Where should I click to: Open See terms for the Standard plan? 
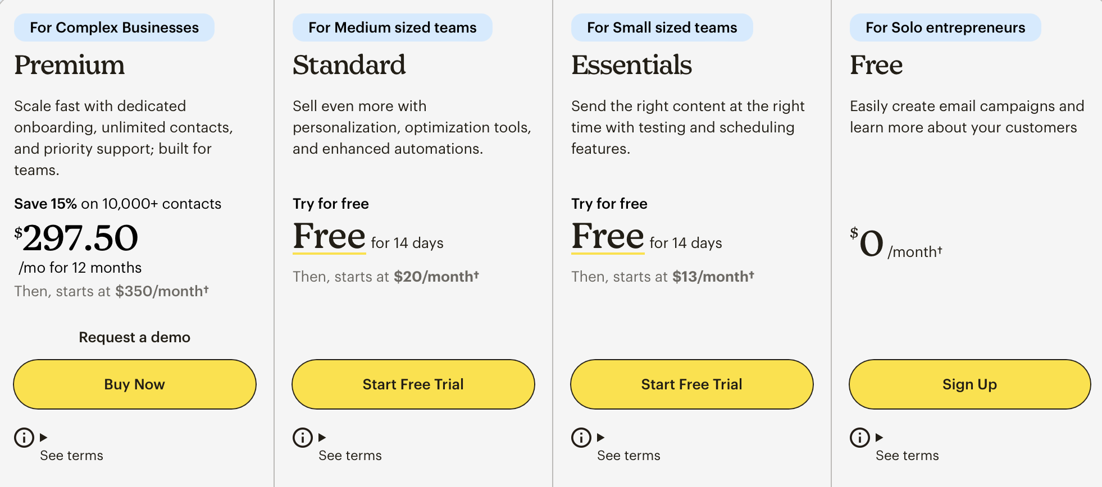(x=349, y=456)
